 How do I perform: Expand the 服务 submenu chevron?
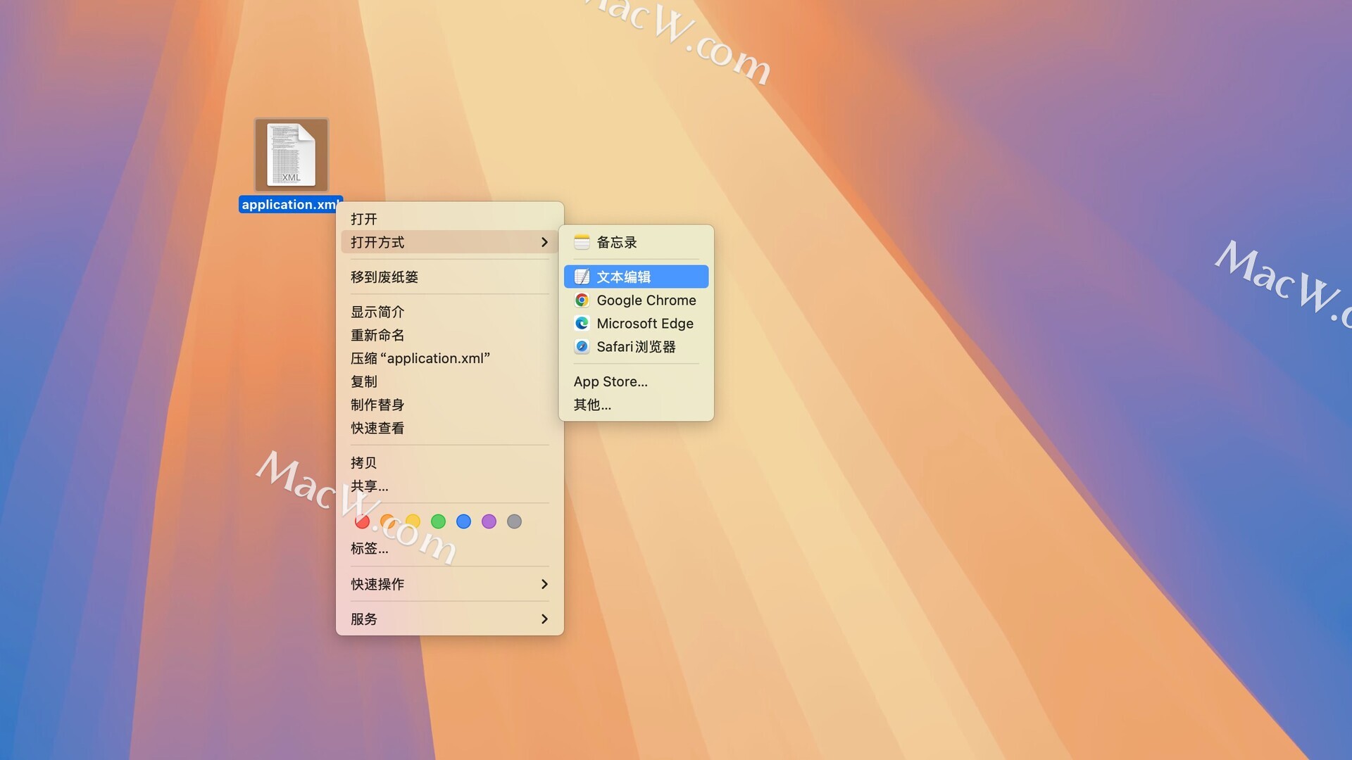[x=544, y=619]
